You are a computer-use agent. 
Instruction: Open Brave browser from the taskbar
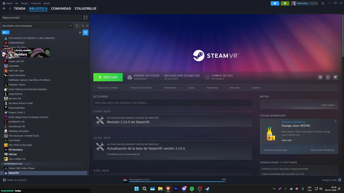click(168, 189)
